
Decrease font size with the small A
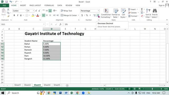pos(39,11)
